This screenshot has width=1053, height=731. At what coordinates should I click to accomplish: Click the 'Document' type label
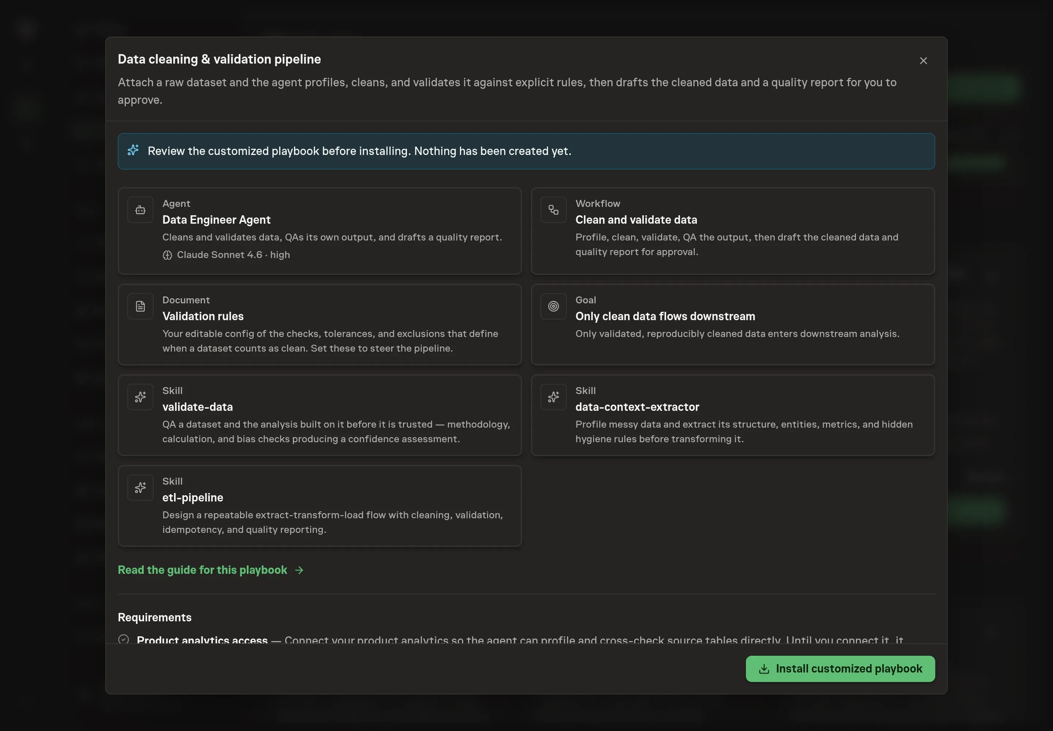coord(186,300)
